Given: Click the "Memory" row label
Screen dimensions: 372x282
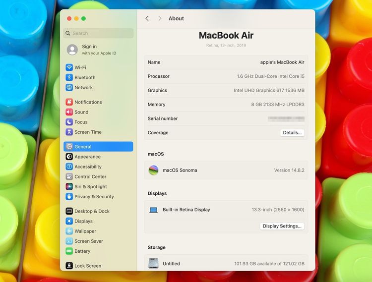Looking at the screenshot, I should click(x=157, y=105).
